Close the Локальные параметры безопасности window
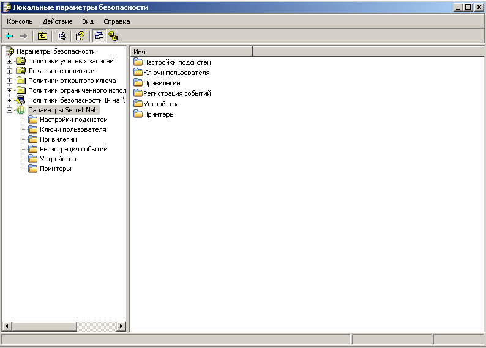The height and width of the screenshot is (348, 486). pyautogui.click(x=479, y=7)
